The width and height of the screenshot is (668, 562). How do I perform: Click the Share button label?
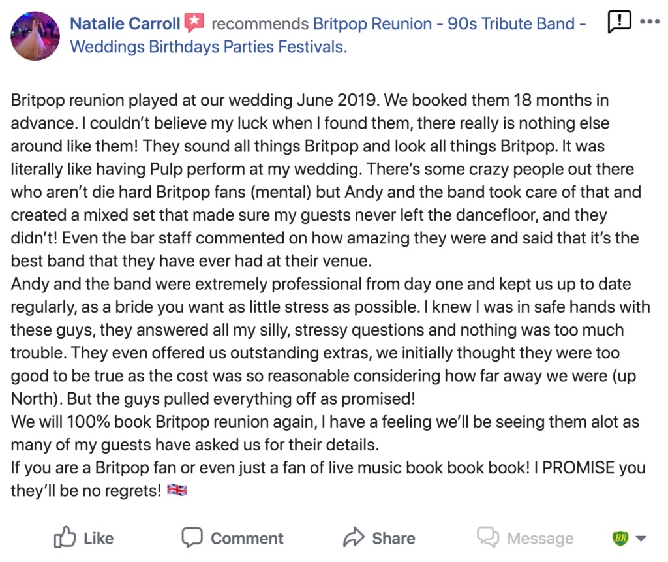393,539
